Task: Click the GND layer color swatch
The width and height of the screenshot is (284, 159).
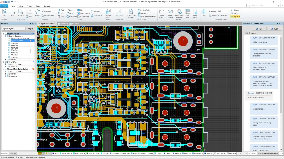Action: (53, 153)
